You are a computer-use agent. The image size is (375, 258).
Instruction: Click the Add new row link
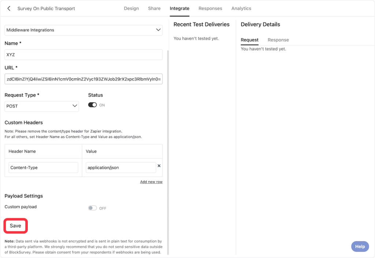(151, 182)
